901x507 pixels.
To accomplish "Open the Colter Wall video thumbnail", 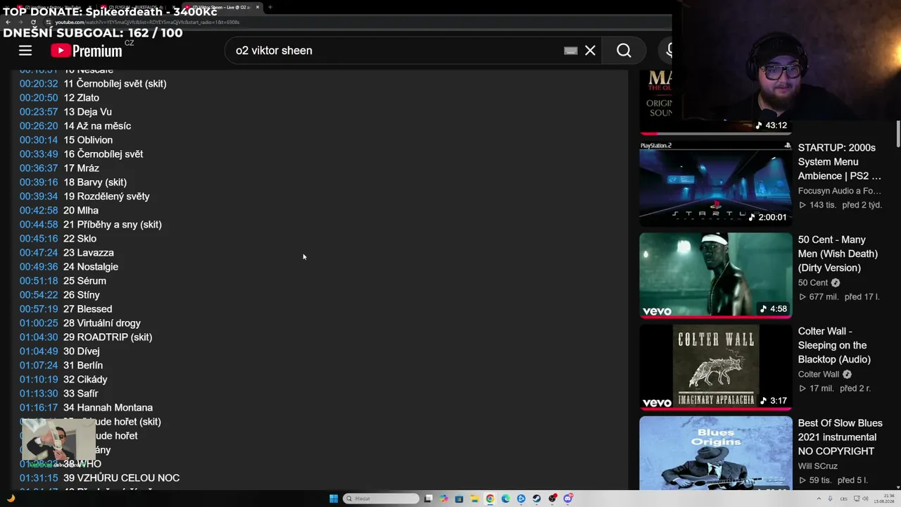I will pyautogui.click(x=715, y=367).
